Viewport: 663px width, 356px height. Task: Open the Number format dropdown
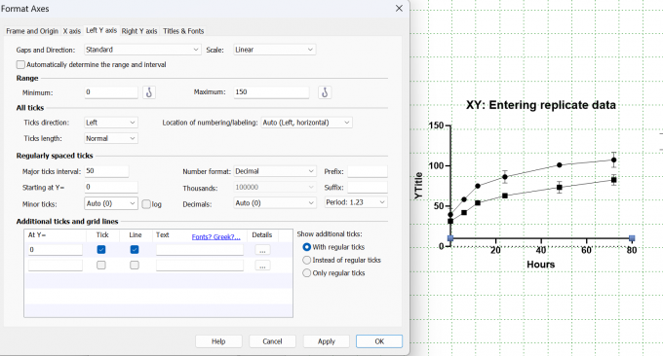pyautogui.click(x=274, y=171)
